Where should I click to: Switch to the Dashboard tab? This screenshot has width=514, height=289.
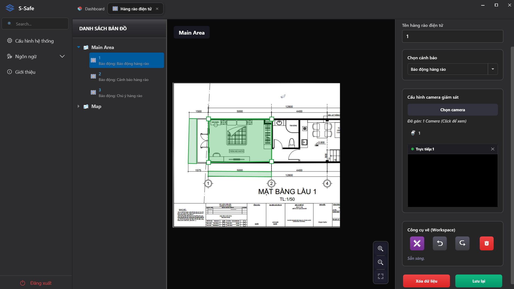(91, 9)
